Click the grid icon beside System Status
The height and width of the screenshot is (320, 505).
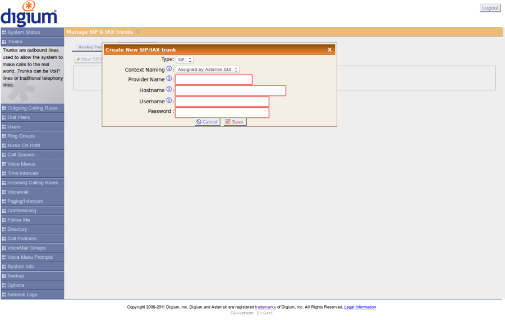(4, 33)
